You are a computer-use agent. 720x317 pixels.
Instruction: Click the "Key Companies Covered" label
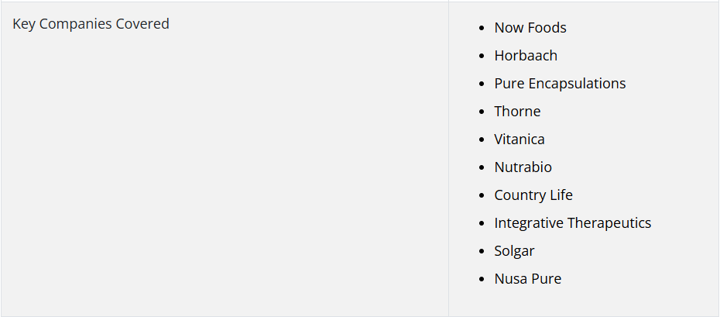click(x=91, y=24)
